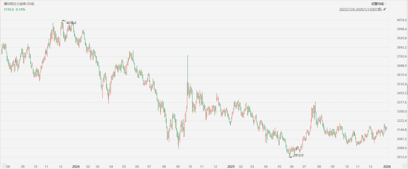Image resolution: width=408 pixels, height=169 pixels.
Task: Click the pin icon beside the date range
Action: tap(385, 9)
